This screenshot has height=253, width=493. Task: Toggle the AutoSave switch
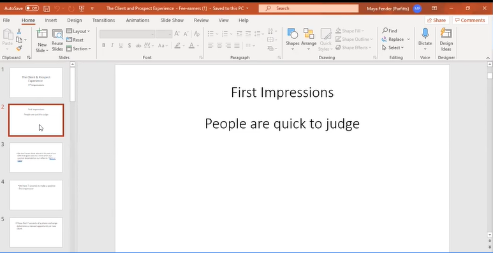[x=32, y=8]
